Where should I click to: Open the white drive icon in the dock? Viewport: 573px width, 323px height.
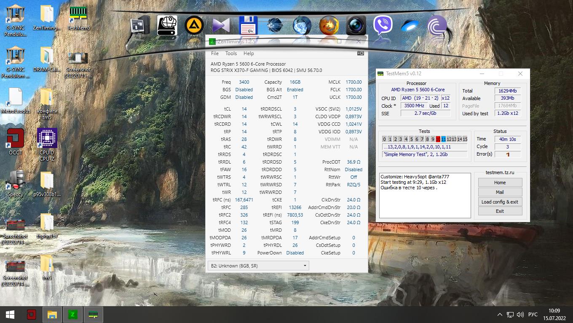(x=167, y=26)
